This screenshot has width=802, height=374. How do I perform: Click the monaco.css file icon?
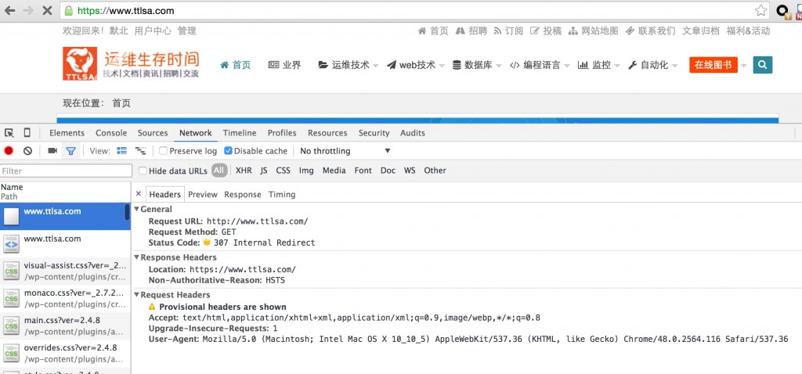click(x=11, y=299)
